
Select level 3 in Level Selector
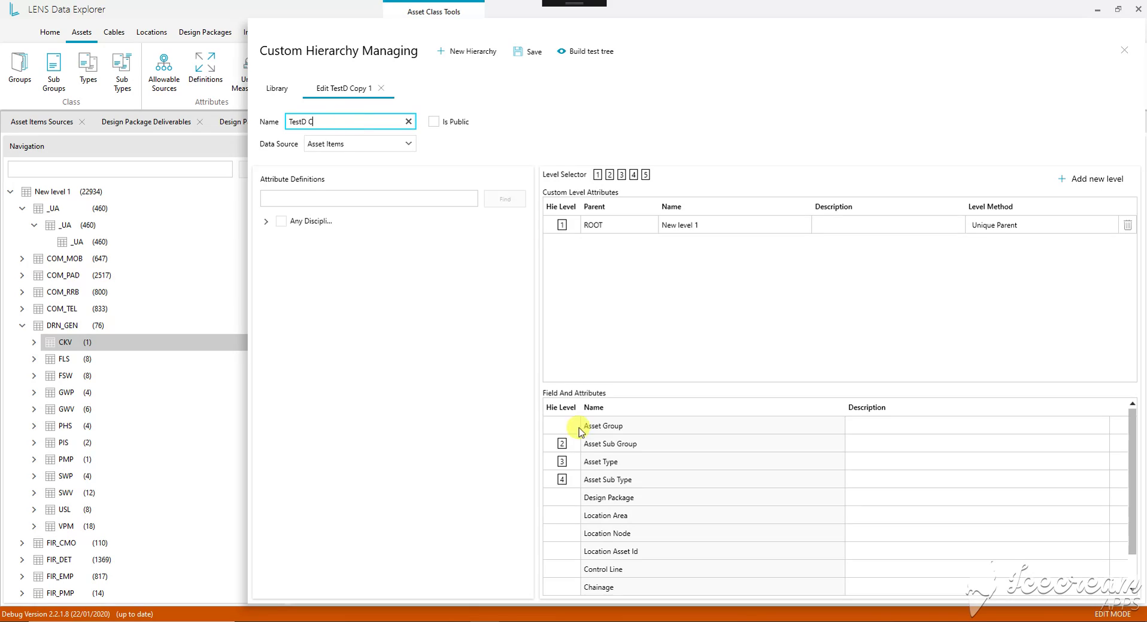pyautogui.click(x=621, y=175)
